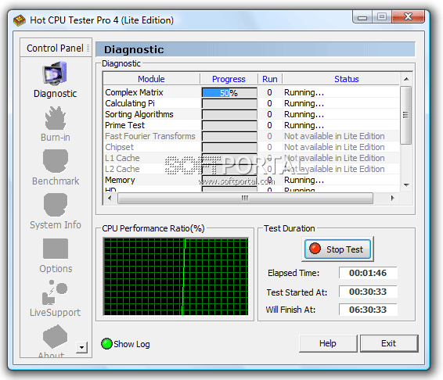Click the Exit button

pyautogui.click(x=389, y=343)
